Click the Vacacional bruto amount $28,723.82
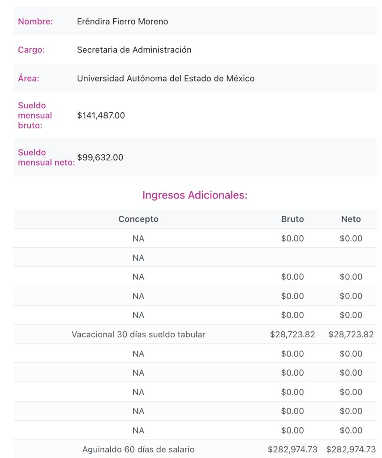Screen dimensions: 382x458 click(292, 335)
